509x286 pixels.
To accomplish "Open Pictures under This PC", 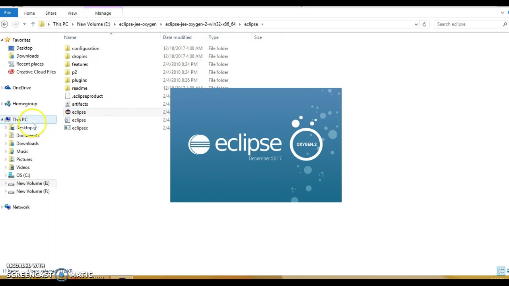I will pyautogui.click(x=24, y=159).
